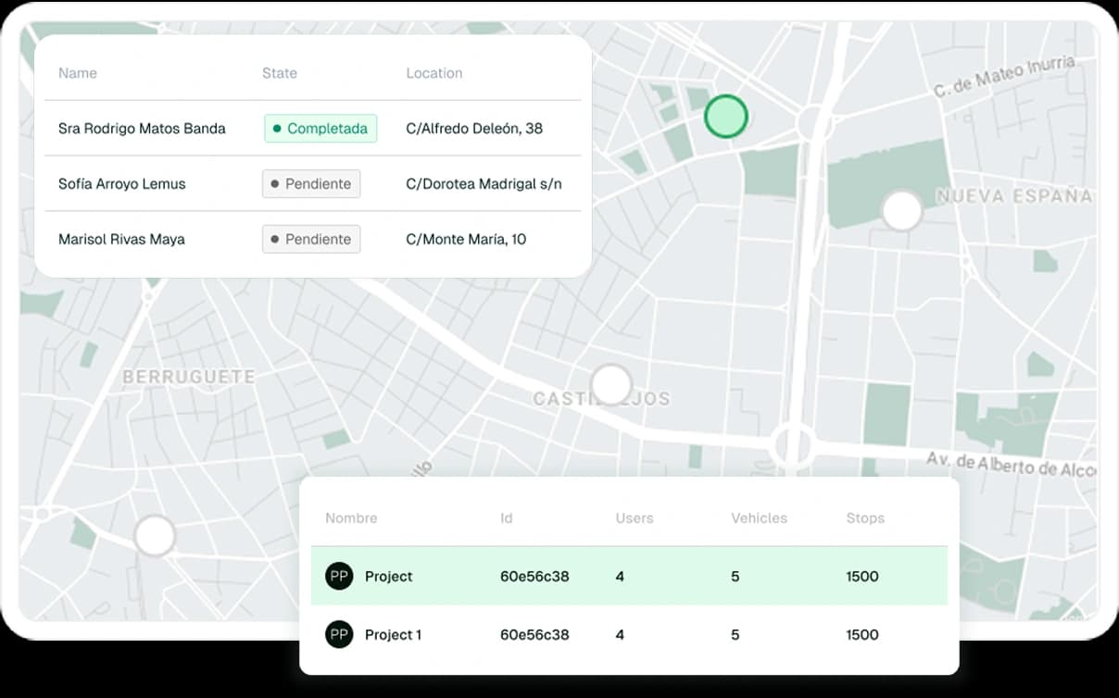
Task: Select the map marker near Castillejos
Action: 611,383
